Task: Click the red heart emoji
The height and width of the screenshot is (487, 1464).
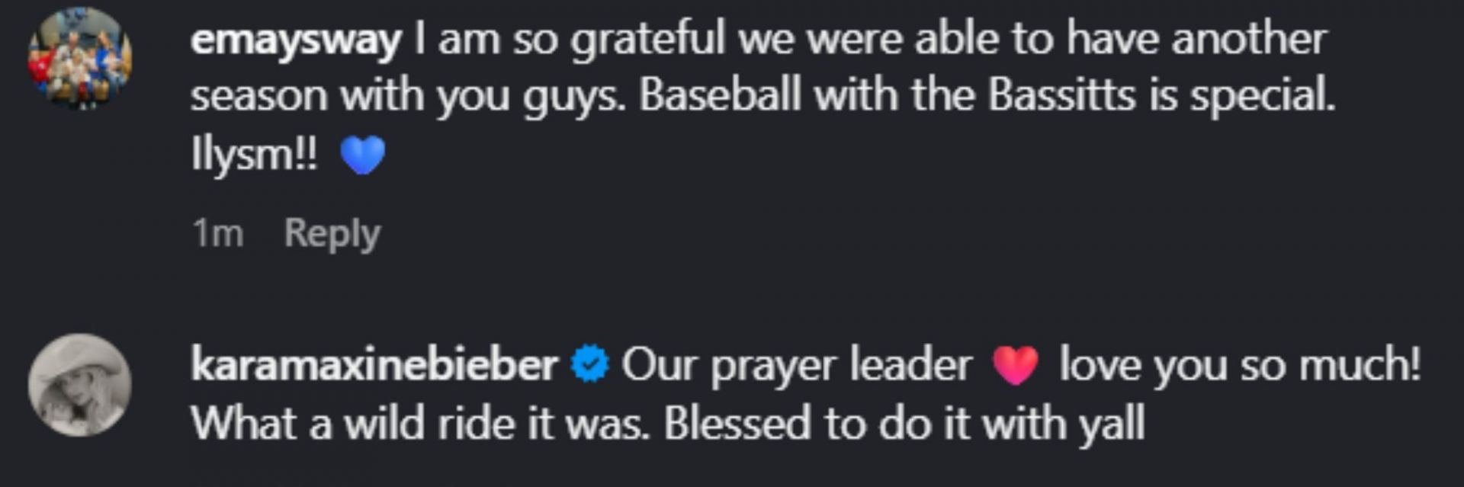Action: pos(1016,366)
